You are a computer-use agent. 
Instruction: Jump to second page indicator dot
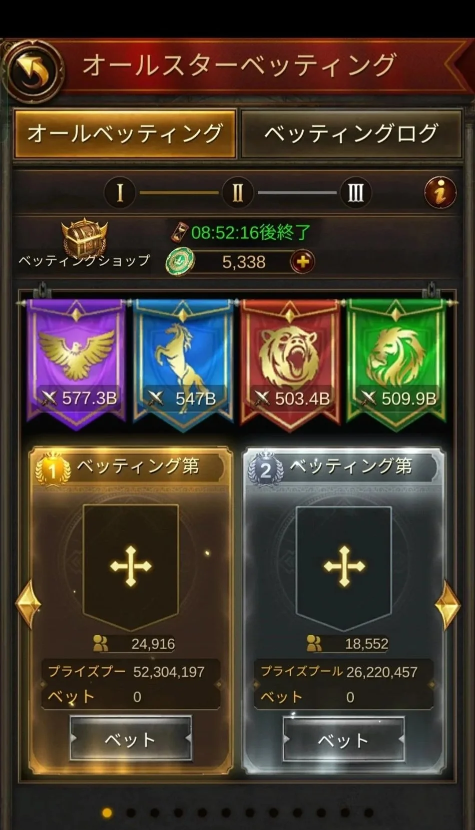(x=131, y=813)
